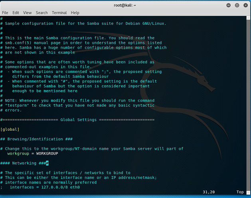Click the 'Top' scroll position indicator
Screen dimensions: 251x198
240,192
